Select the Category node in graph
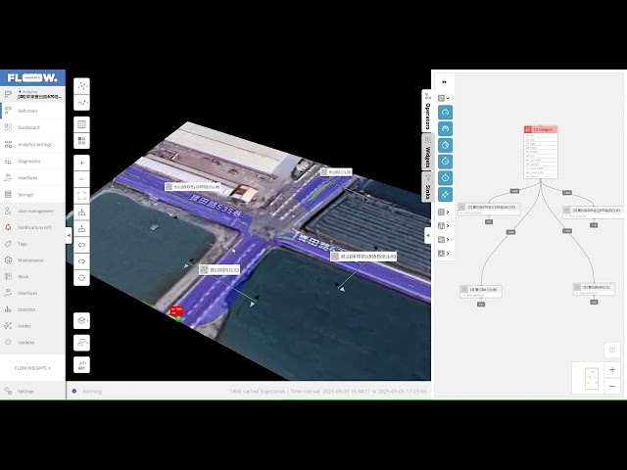The width and height of the screenshot is (627, 470). click(542, 129)
